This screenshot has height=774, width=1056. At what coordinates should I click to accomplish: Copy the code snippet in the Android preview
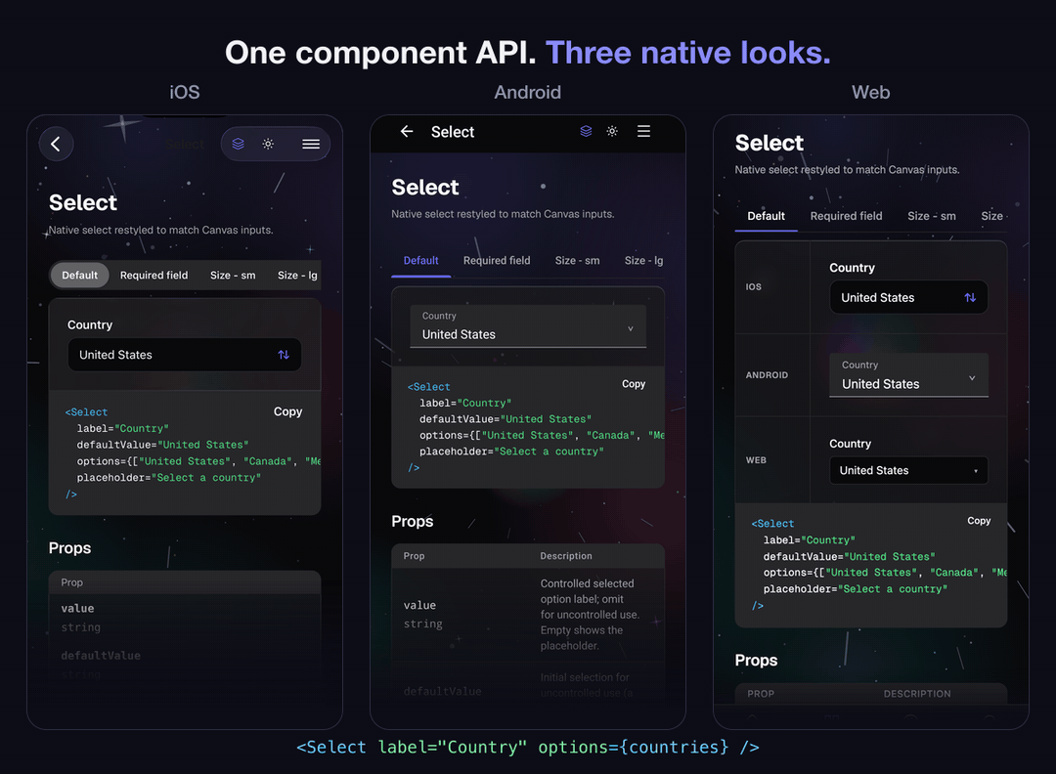tap(633, 384)
